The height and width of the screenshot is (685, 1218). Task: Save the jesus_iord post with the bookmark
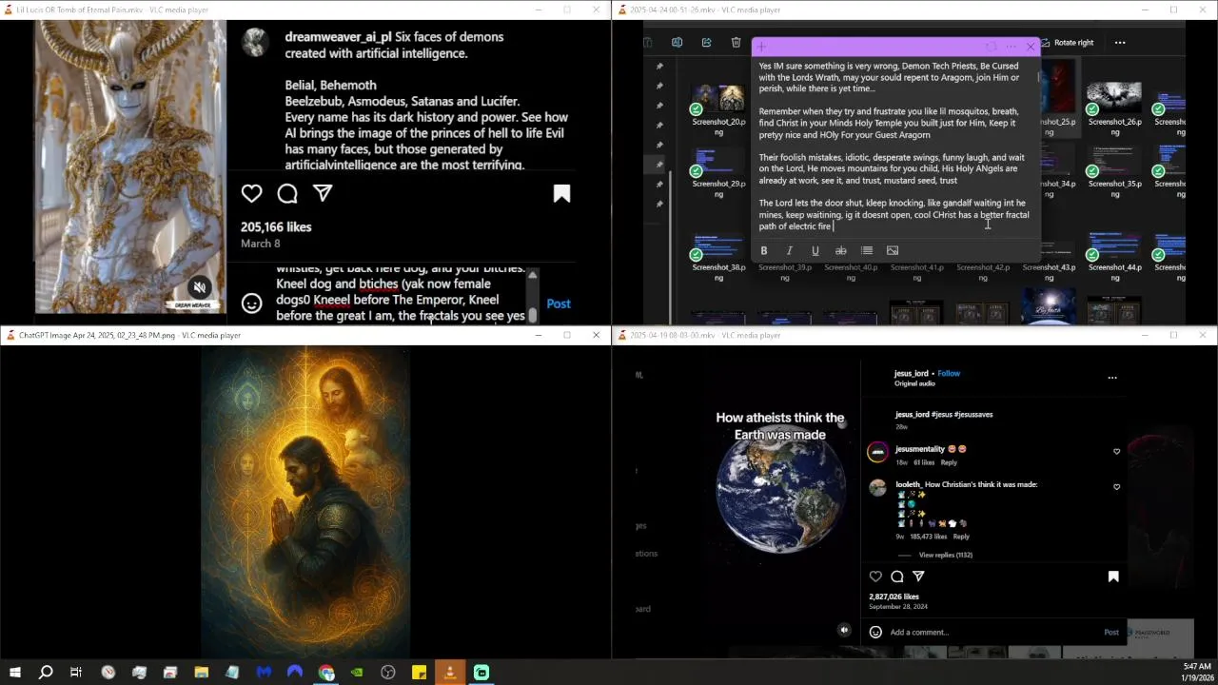pos(1113,577)
